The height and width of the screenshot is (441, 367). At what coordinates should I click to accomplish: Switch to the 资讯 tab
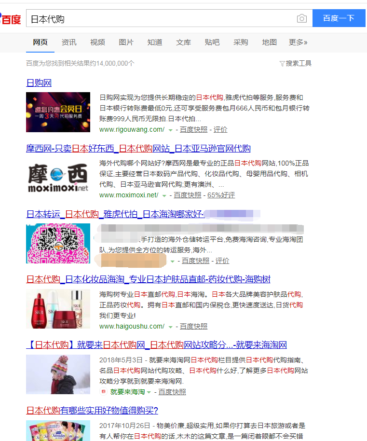(69, 42)
